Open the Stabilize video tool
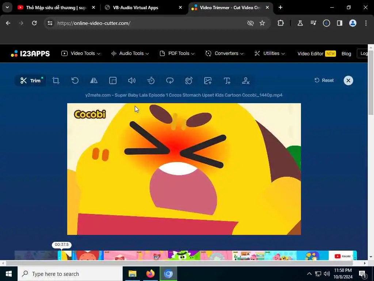The height and width of the screenshot is (281, 374). pos(189,80)
